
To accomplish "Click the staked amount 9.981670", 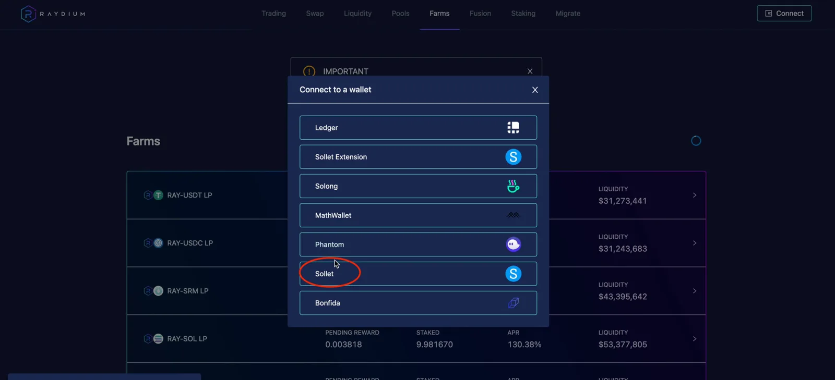I will pos(434,345).
